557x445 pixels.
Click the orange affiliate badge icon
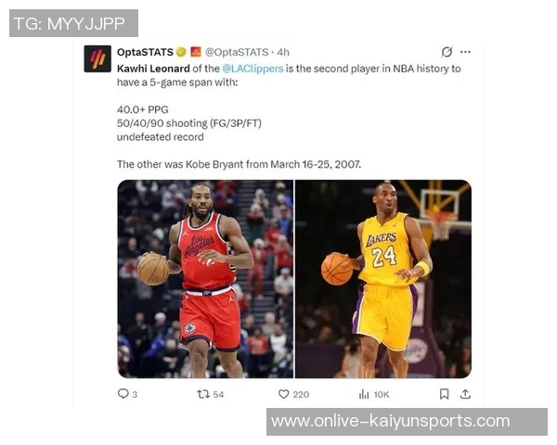[x=196, y=52]
